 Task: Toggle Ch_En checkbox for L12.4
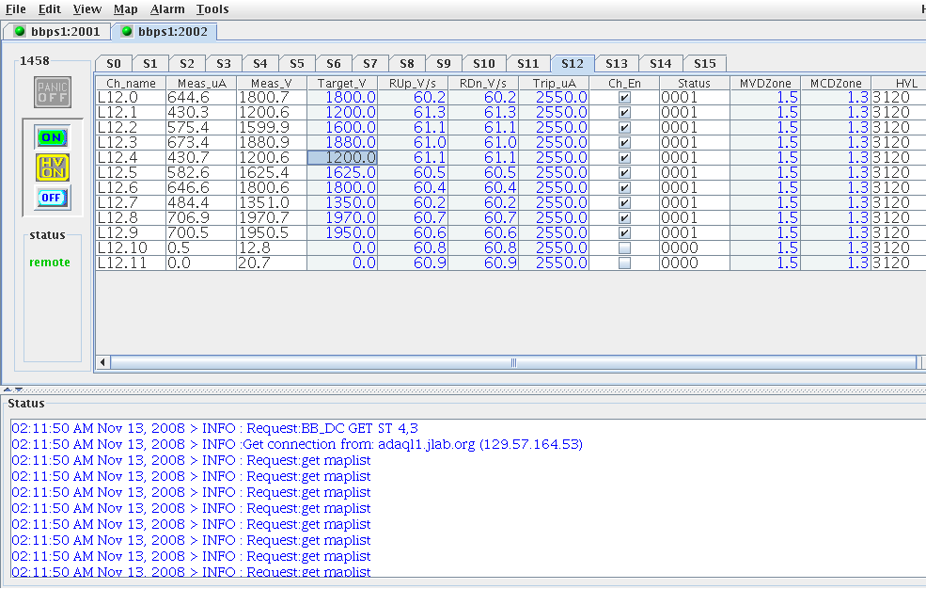point(624,158)
